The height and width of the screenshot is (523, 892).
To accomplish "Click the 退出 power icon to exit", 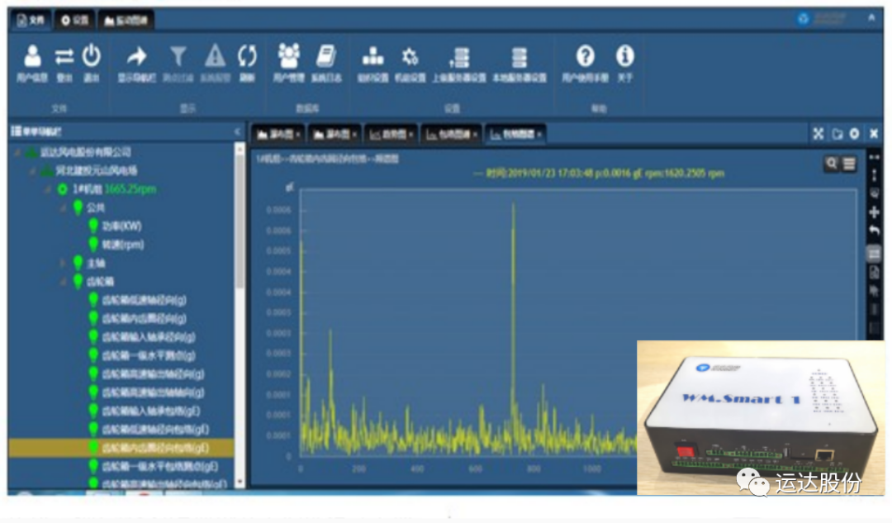I will pos(91,56).
